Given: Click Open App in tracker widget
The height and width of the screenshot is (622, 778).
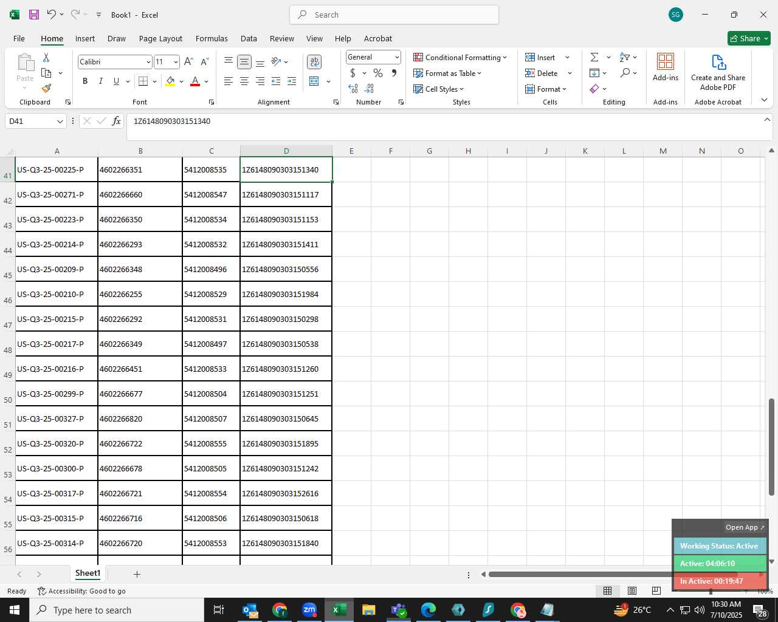Looking at the screenshot, I should 745,527.
